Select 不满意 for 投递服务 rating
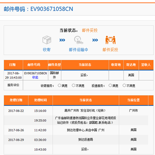 (x=124, y=86)
